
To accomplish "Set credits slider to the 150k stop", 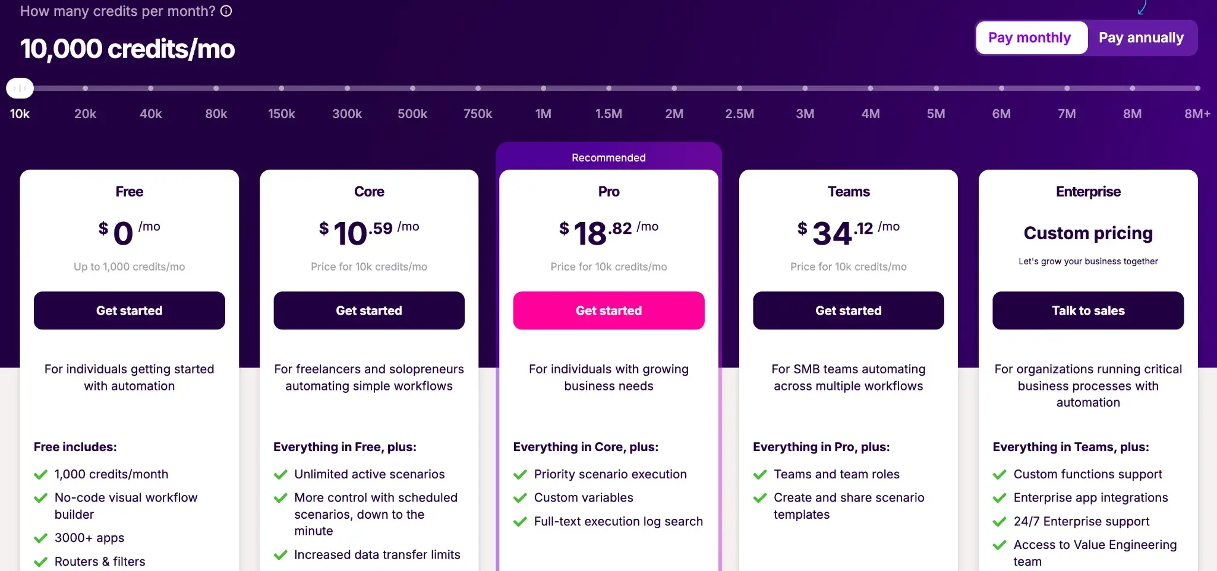I will 282,88.
